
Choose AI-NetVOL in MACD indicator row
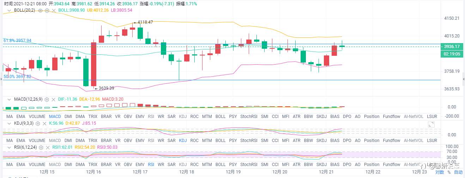point(413,117)
